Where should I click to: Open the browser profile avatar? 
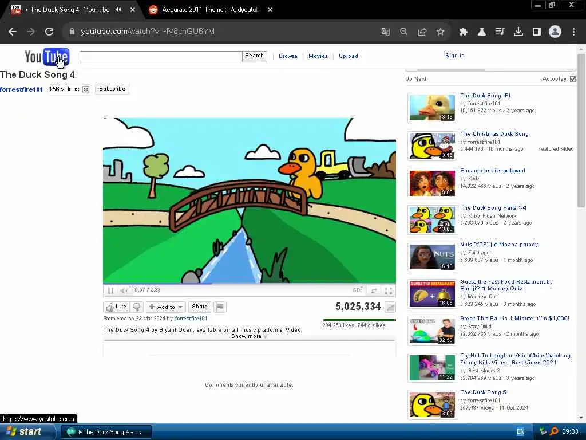click(555, 32)
